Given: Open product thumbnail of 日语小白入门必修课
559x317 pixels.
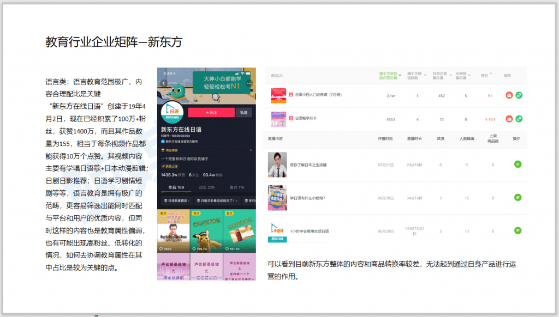Looking at the screenshot, I should [278, 95].
